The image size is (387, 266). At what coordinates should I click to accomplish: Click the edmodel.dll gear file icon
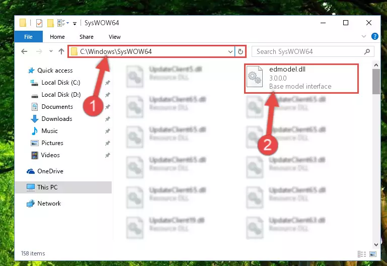255,77
